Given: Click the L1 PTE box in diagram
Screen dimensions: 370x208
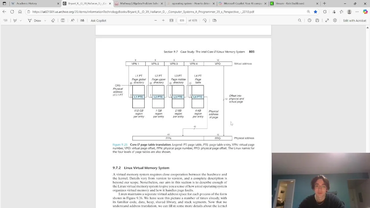Looking at the screenshot, I should click(x=138, y=97).
